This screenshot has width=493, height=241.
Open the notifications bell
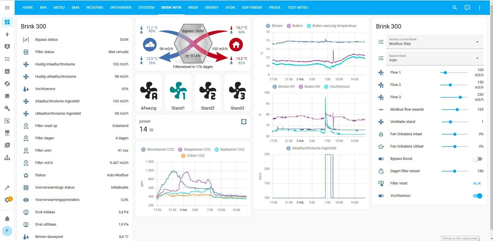7,219
